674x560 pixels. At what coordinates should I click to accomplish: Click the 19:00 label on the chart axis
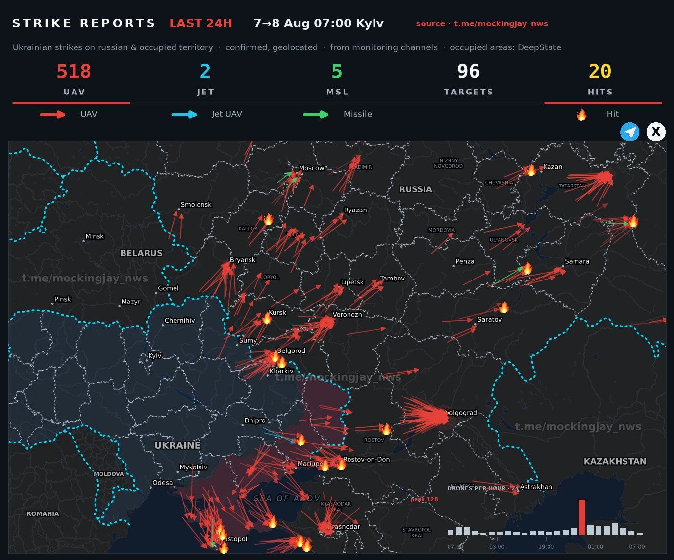pyautogui.click(x=546, y=547)
